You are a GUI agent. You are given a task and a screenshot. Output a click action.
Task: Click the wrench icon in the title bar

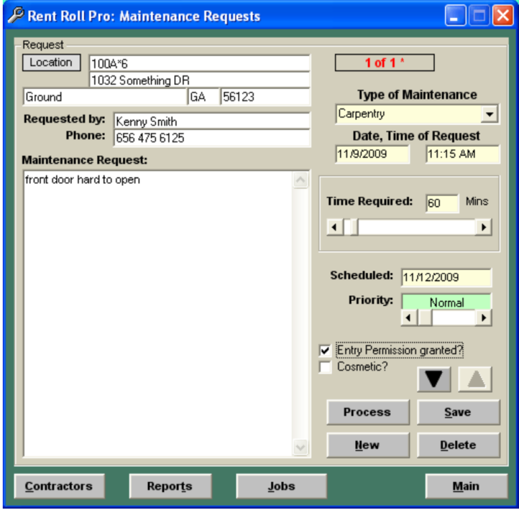pyautogui.click(x=16, y=16)
